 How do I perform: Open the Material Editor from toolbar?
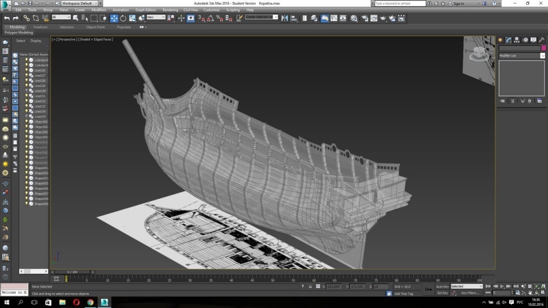click(x=354, y=18)
